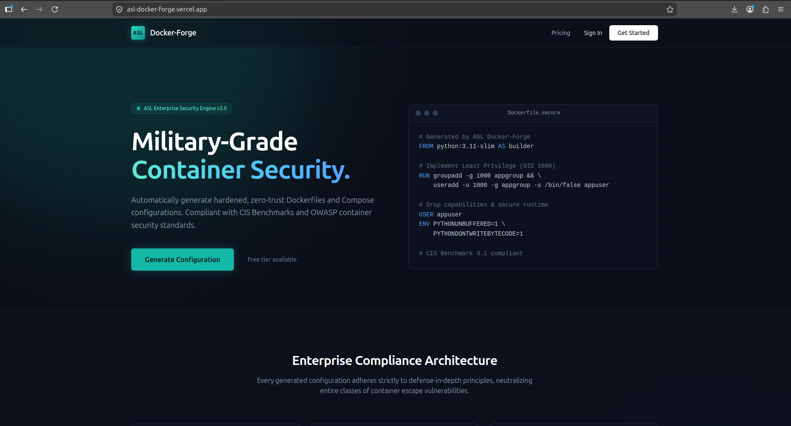Click the browser forward arrow

pyautogui.click(x=39, y=9)
